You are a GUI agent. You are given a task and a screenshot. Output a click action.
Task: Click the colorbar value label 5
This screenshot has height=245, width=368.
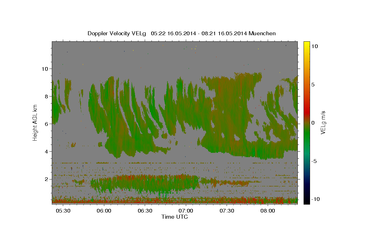click(313, 84)
